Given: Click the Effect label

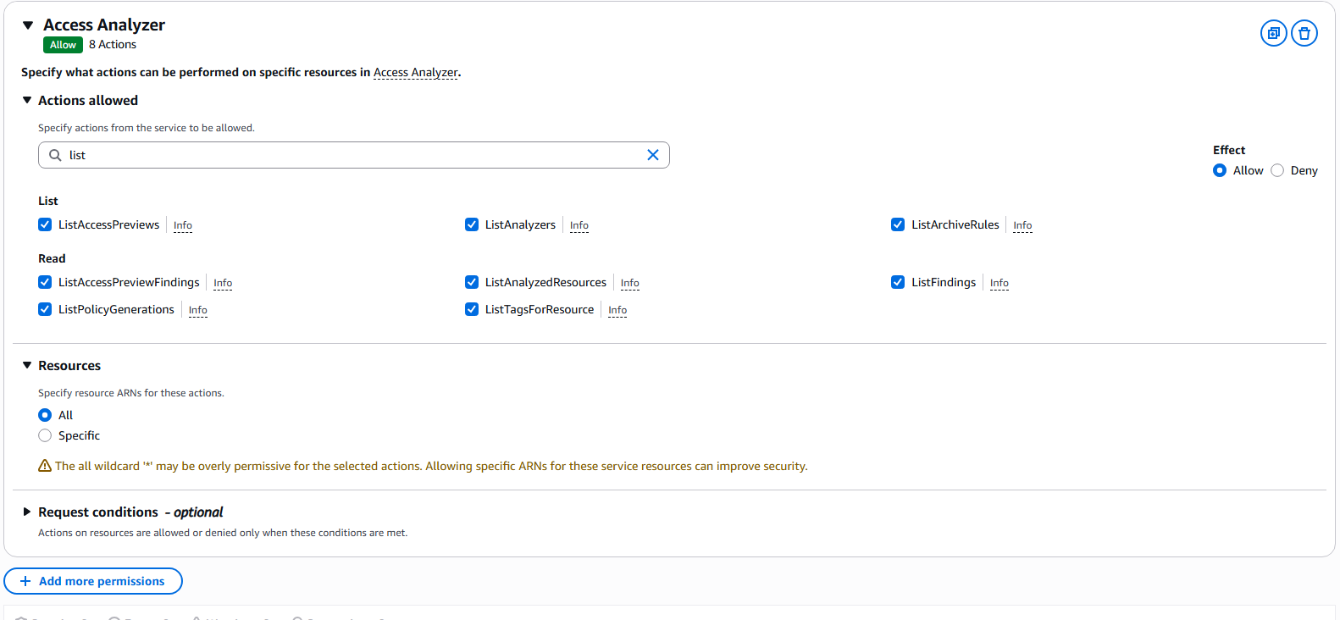Looking at the screenshot, I should [x=1229, y=150].
